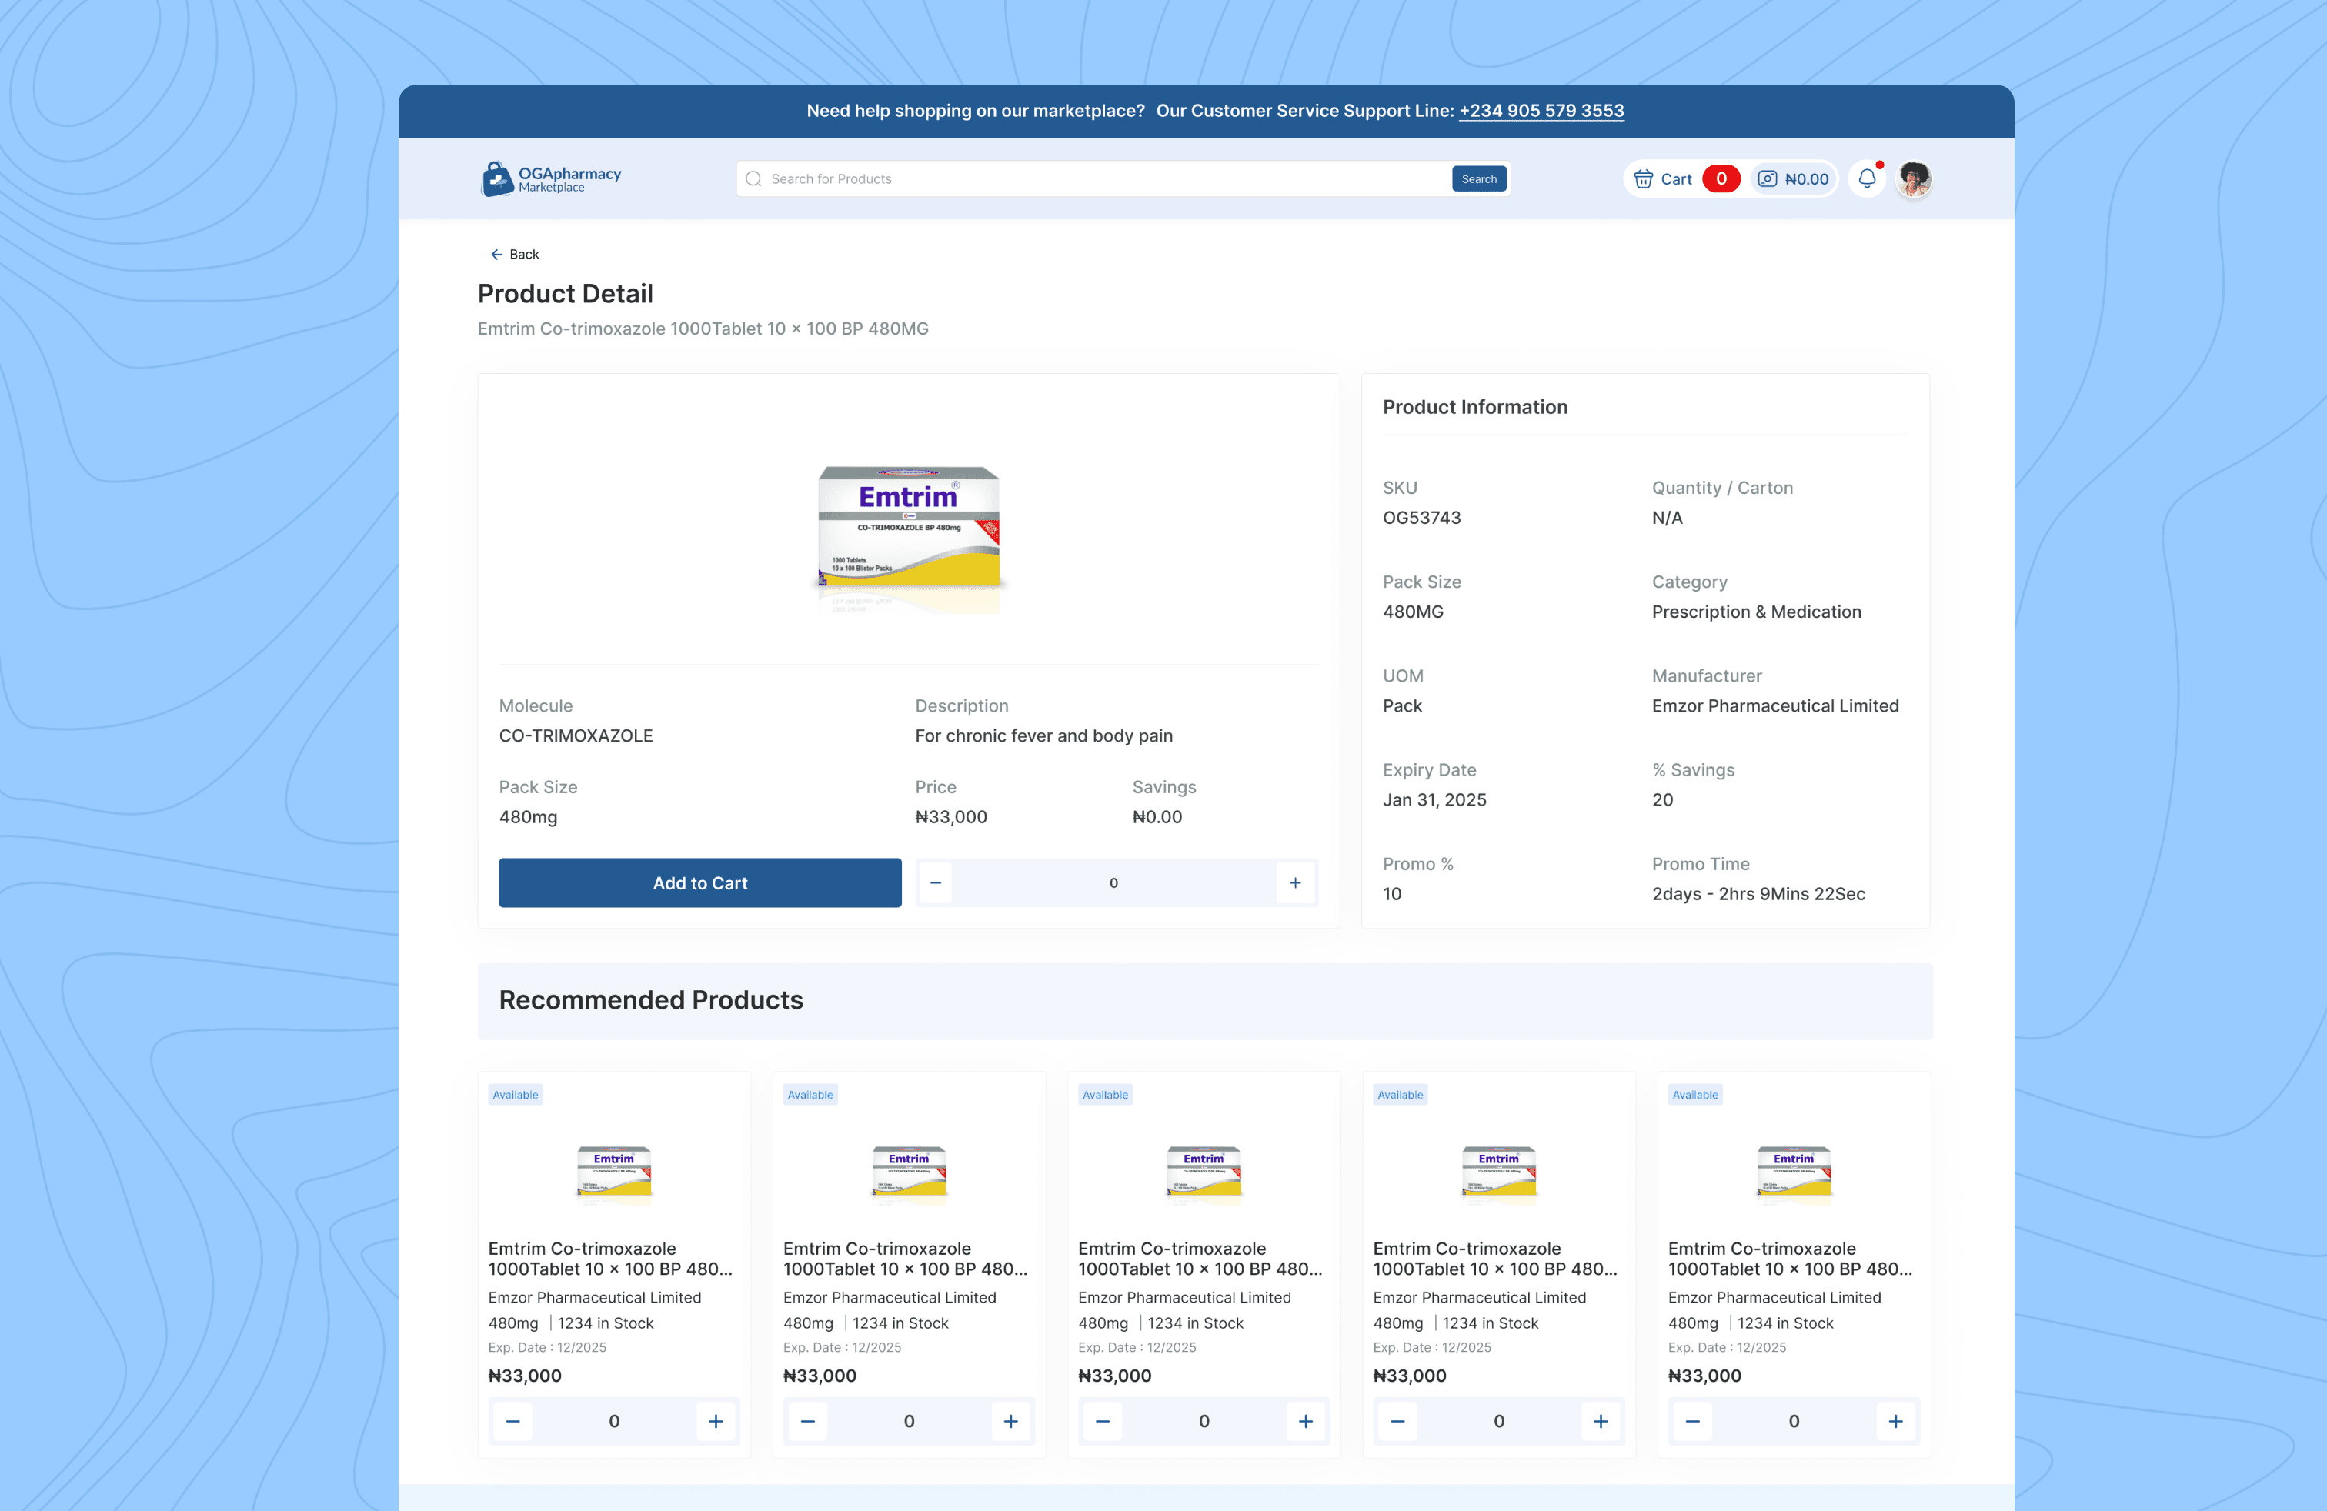The height and width of the screenshot is (1511, 2327).
Task: Click Available badge on first recommended product
Action: [x=516, y=1095]
